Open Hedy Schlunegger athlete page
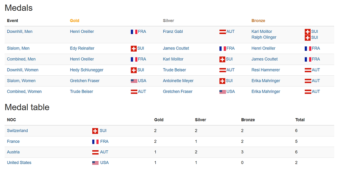 click(x=86, y=70)
